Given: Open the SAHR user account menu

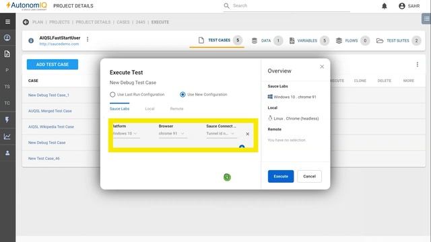Looking at the screenshot, I should (x=409, y=6).
